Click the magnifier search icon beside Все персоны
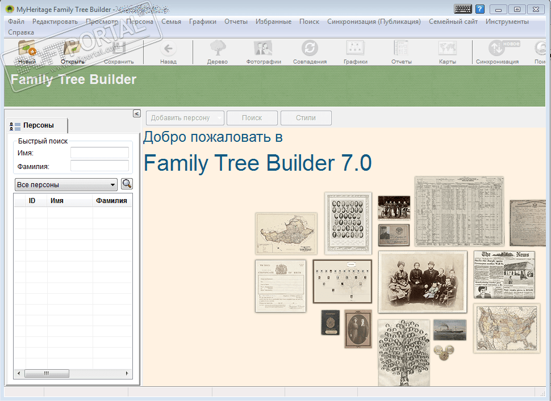This screenshot has width=551, height=401. (x=127, y=184)
